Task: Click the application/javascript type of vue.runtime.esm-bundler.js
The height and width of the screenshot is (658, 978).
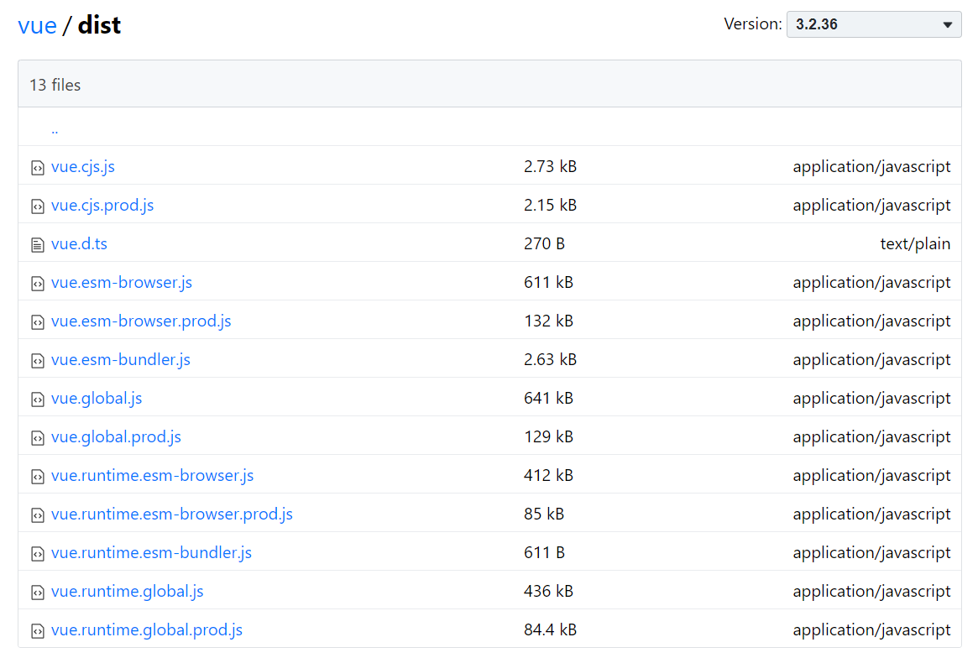Action: click(x=871, y=553)
